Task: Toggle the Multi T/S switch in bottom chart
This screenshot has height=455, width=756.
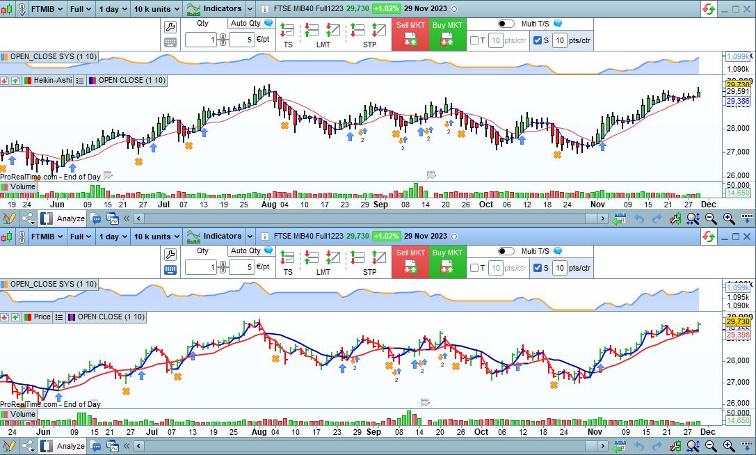Action: [506, 251]
